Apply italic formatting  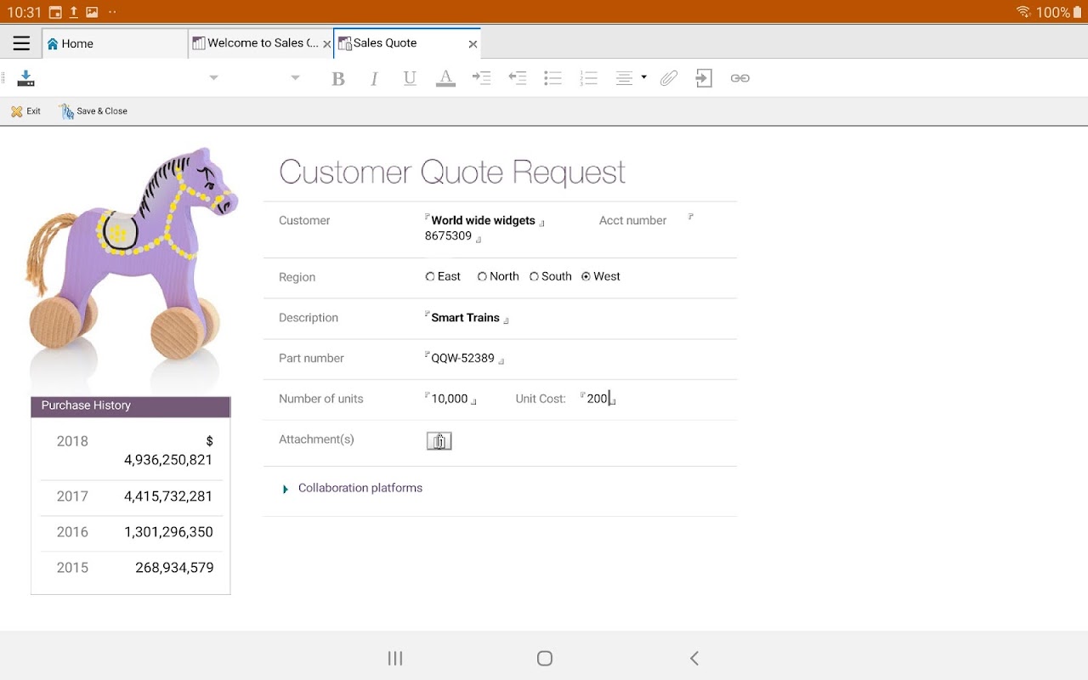coord(374,78)
